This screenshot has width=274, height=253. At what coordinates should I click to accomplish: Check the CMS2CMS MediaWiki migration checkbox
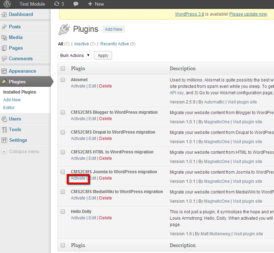(63, 192)
